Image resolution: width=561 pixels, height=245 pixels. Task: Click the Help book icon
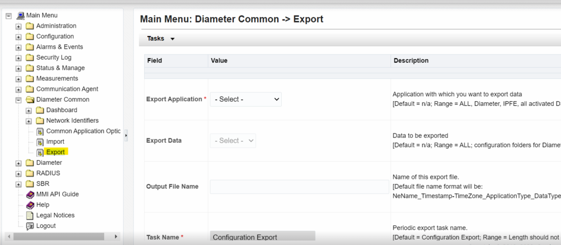pos(30,205)
